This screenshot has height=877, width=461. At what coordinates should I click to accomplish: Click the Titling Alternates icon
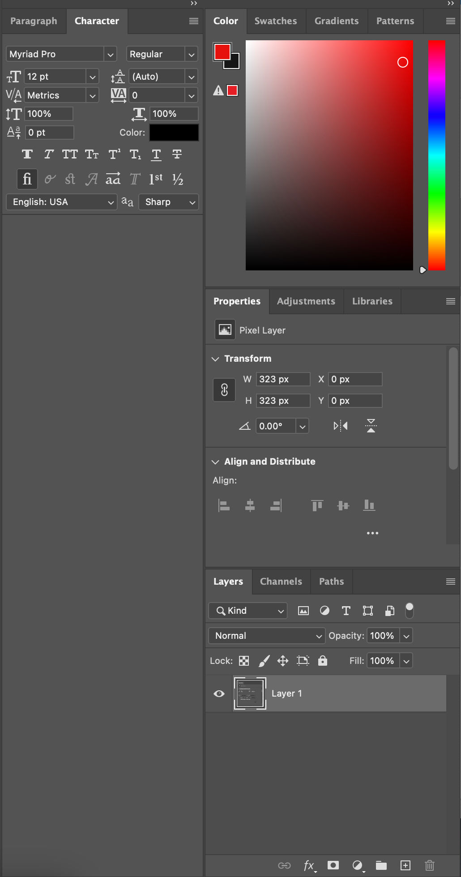tap(135, 180)
